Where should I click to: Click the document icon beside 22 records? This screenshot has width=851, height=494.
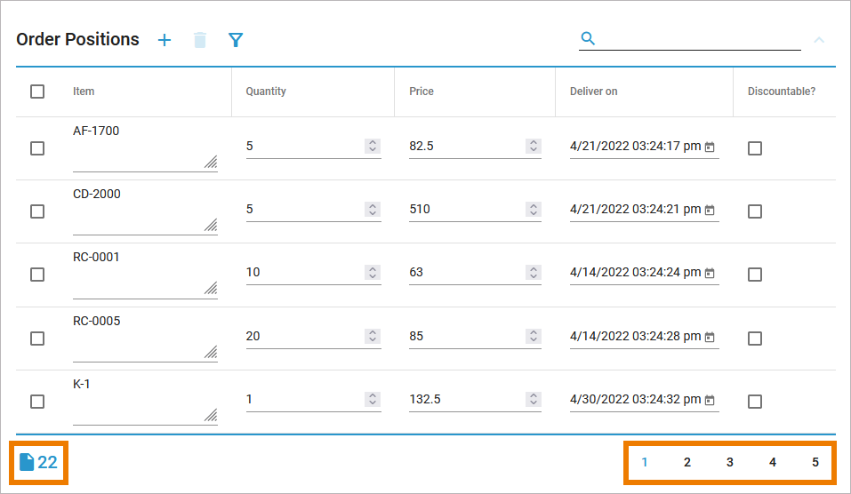coord(27,462)
